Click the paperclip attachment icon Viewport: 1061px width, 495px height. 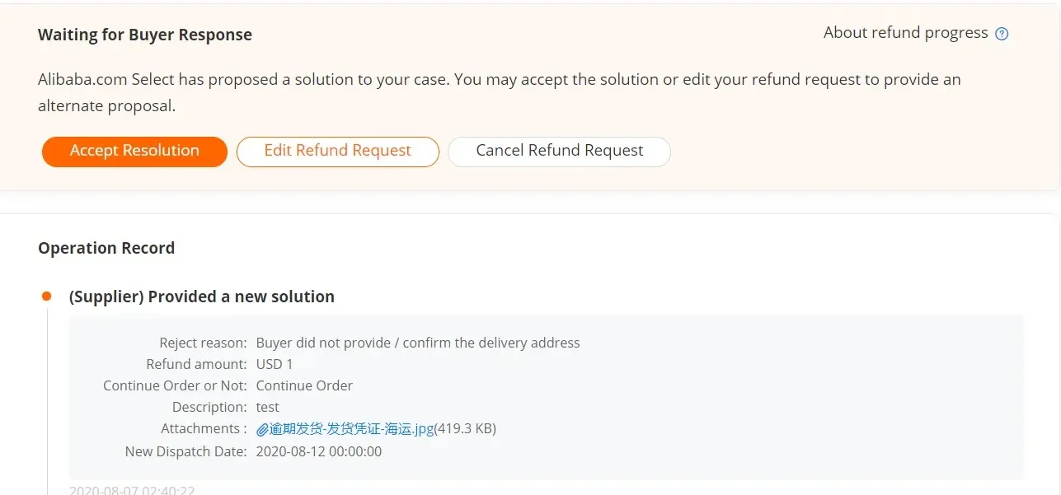(262, 429)
